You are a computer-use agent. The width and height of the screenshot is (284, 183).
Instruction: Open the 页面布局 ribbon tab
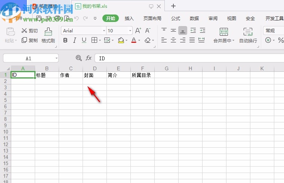pyautogui.click(x=152, y=18)
